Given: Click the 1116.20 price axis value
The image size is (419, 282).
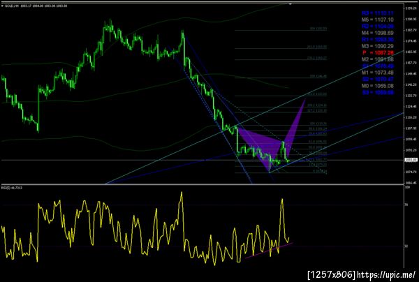Looking at the screenshot, I should tap(411, 117).
